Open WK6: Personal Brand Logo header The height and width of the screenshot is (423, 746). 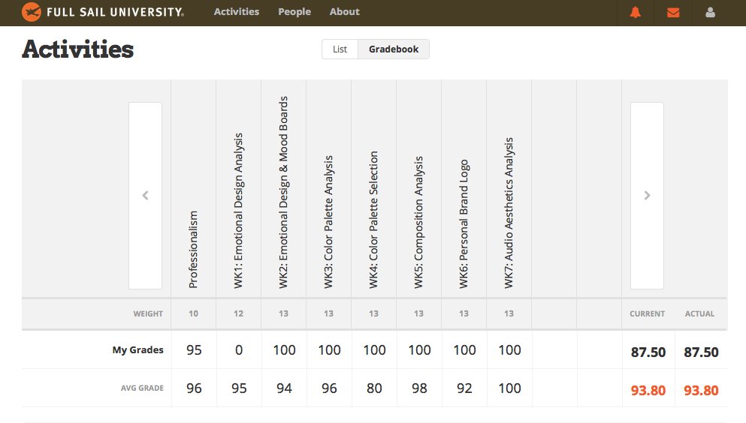[464, 223]
